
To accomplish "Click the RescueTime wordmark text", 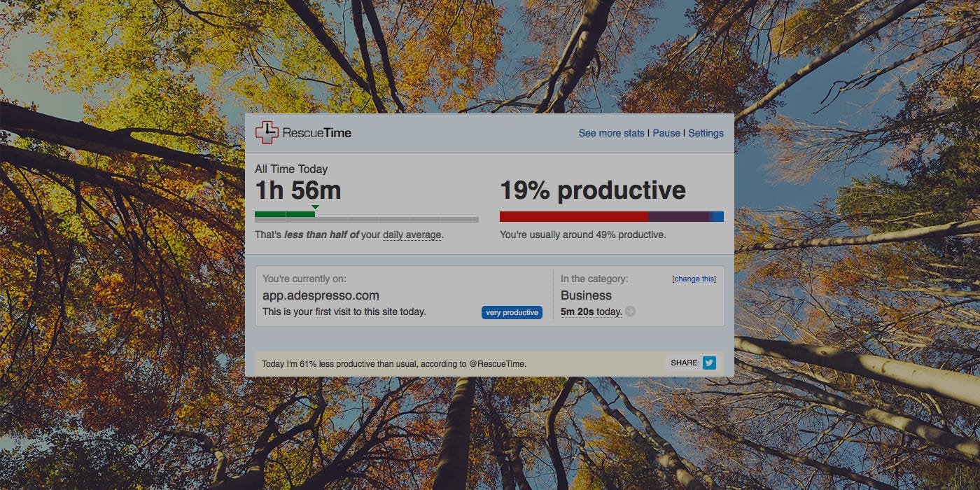I will (x=317, y=133).
